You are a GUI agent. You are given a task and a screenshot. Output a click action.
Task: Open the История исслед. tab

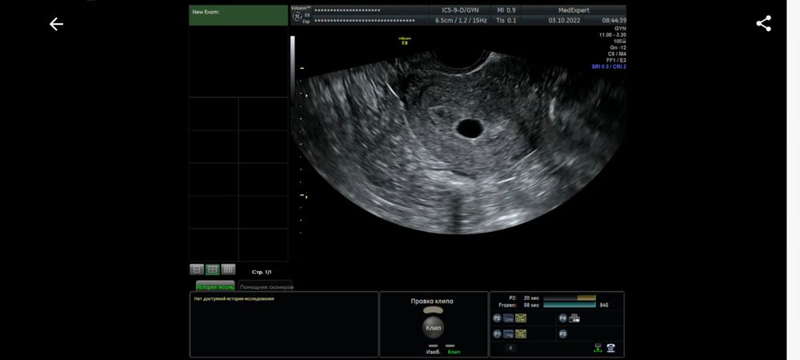[214, 286]
